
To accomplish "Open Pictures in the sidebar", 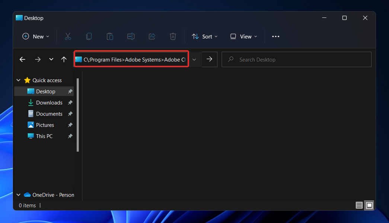I will point(45,125).
